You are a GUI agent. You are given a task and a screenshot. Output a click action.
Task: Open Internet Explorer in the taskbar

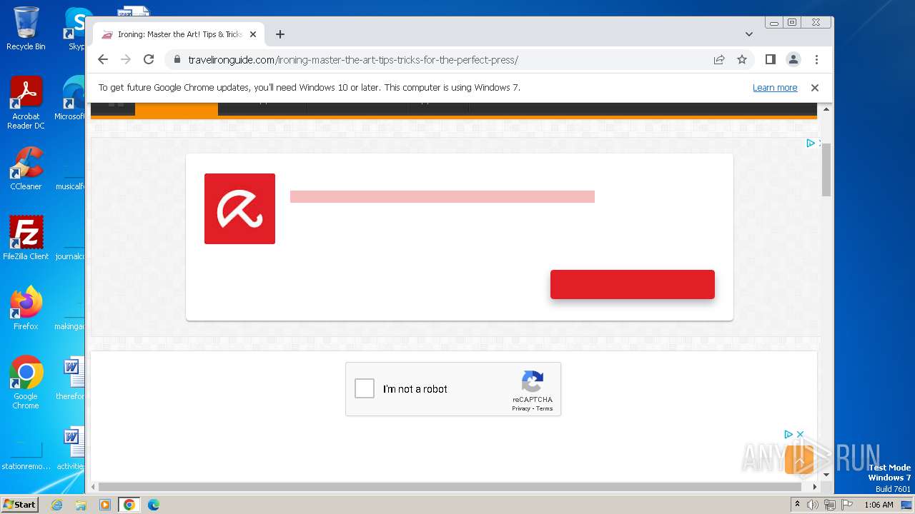57,505
